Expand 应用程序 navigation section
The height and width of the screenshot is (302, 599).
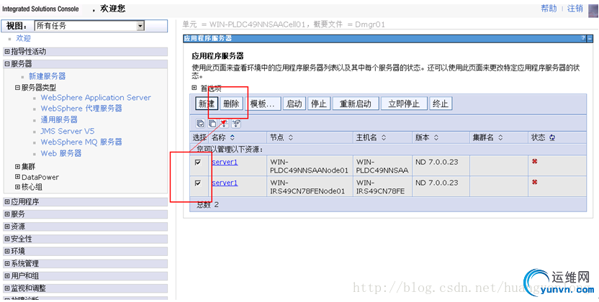tap(7, 202)
